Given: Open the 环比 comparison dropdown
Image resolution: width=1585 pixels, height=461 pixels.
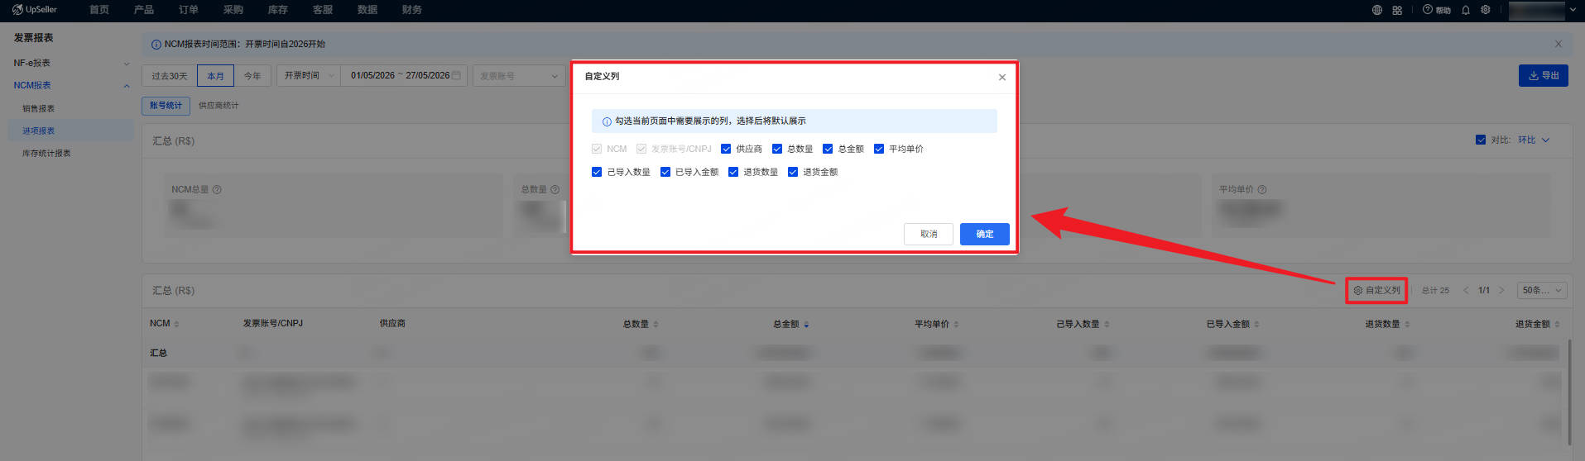Looking at the screenshot, I should 1534,140.
